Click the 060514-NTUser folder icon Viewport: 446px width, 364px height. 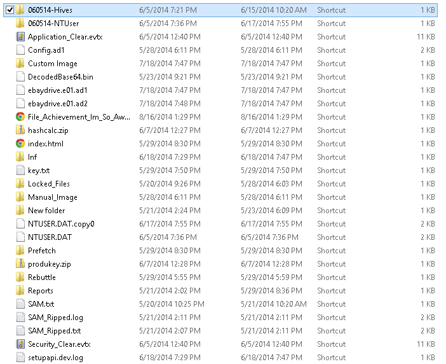(20, 24)
